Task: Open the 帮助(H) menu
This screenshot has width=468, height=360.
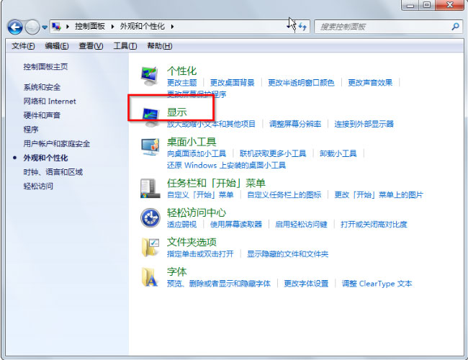Action: [x=160, y=46]
